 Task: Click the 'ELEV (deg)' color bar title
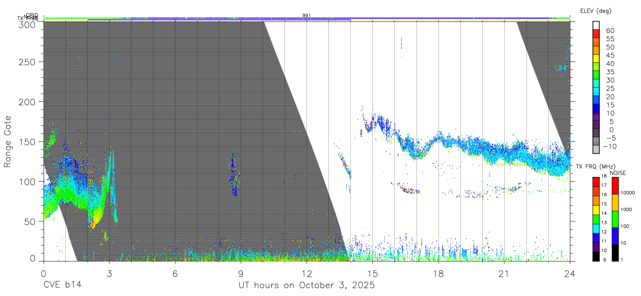coord(596,10)
